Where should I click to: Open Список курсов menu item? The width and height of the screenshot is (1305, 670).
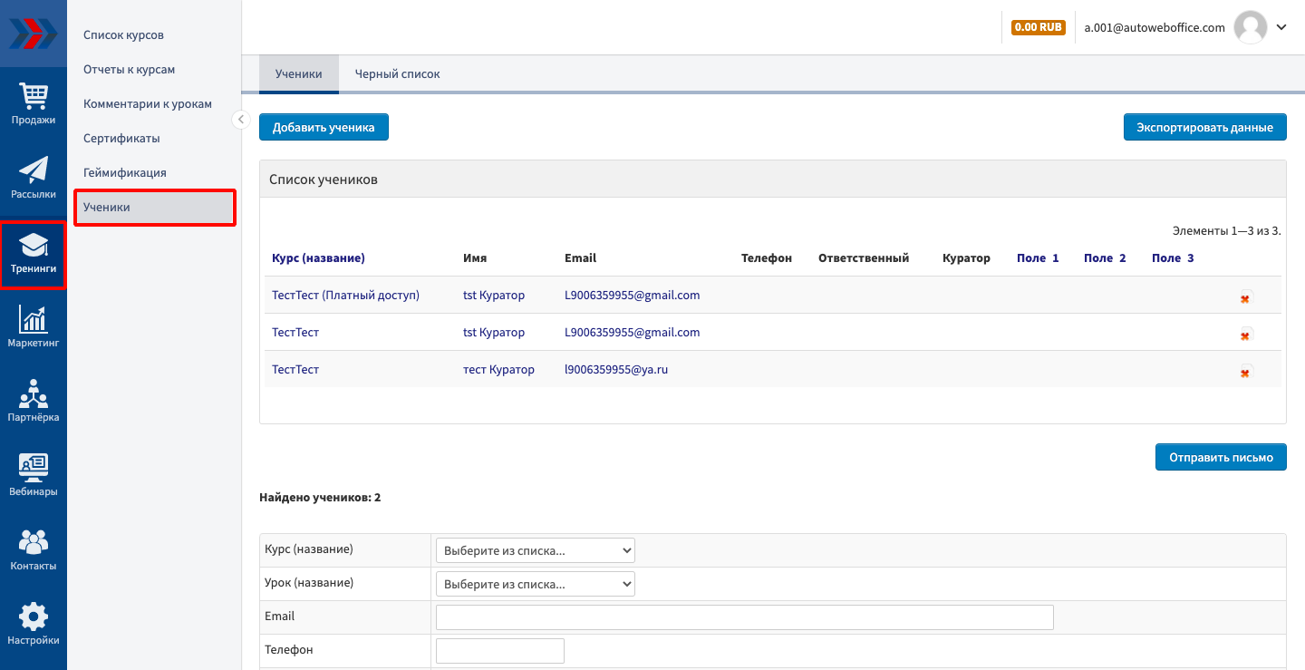click(123, 35)
